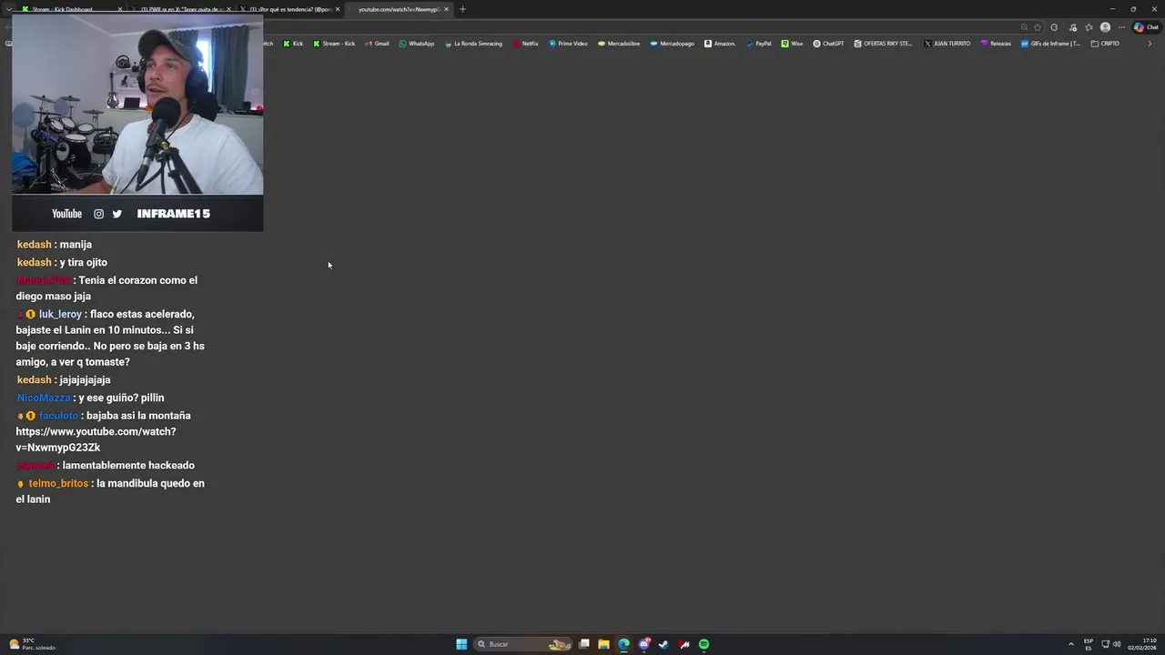Open the Gmail bookmark

point(377,44)
